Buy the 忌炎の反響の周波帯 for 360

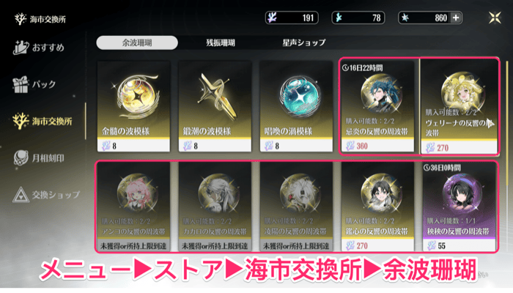click(x=377, y=107)
